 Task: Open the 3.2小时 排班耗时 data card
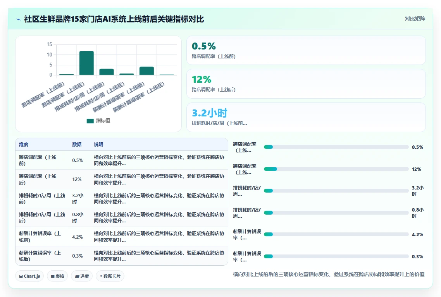click(x=306, y=117)
